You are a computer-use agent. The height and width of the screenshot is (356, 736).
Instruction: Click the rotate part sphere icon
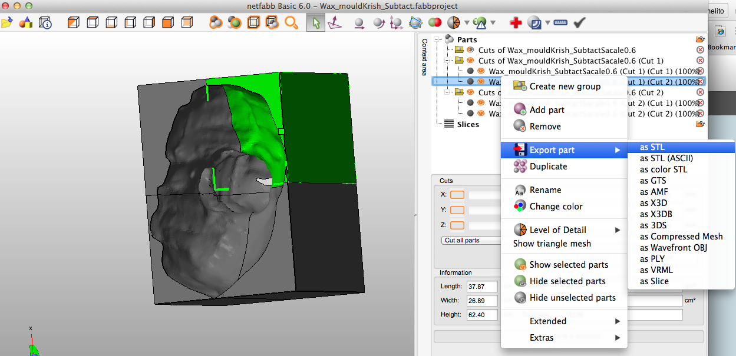tap(378, 23)
